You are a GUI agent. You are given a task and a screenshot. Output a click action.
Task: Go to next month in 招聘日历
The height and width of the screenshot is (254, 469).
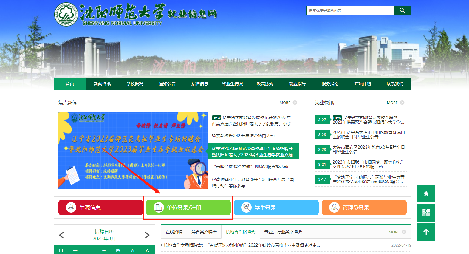coord(147,235)
